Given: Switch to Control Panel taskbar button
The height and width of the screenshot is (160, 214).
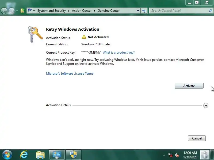Looking at the screenshot, I should (x=57, y=155).
